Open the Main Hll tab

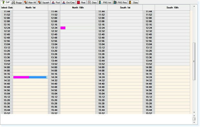coord(30,3)
